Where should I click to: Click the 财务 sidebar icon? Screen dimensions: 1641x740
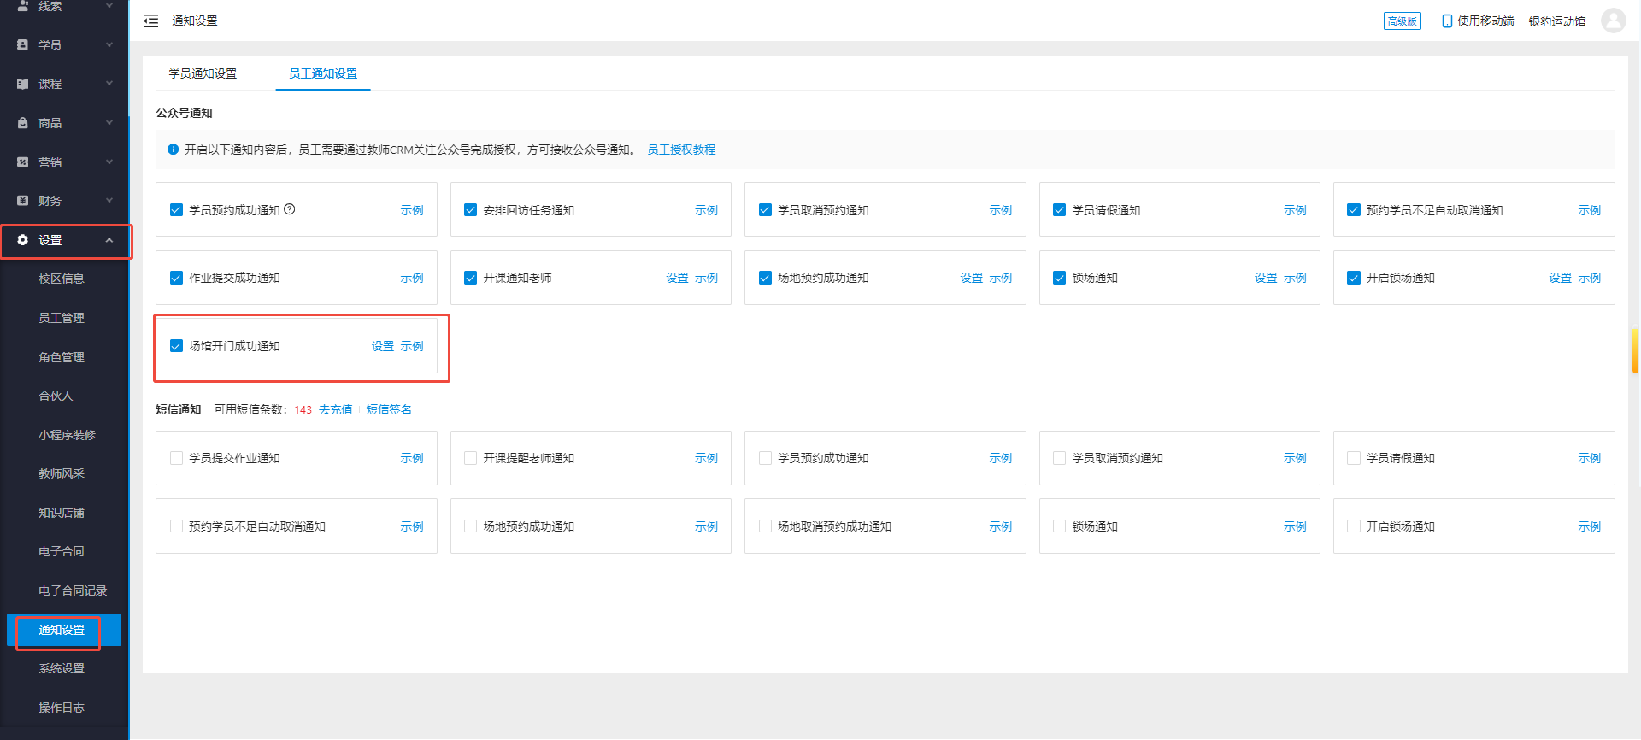(23, 201)
